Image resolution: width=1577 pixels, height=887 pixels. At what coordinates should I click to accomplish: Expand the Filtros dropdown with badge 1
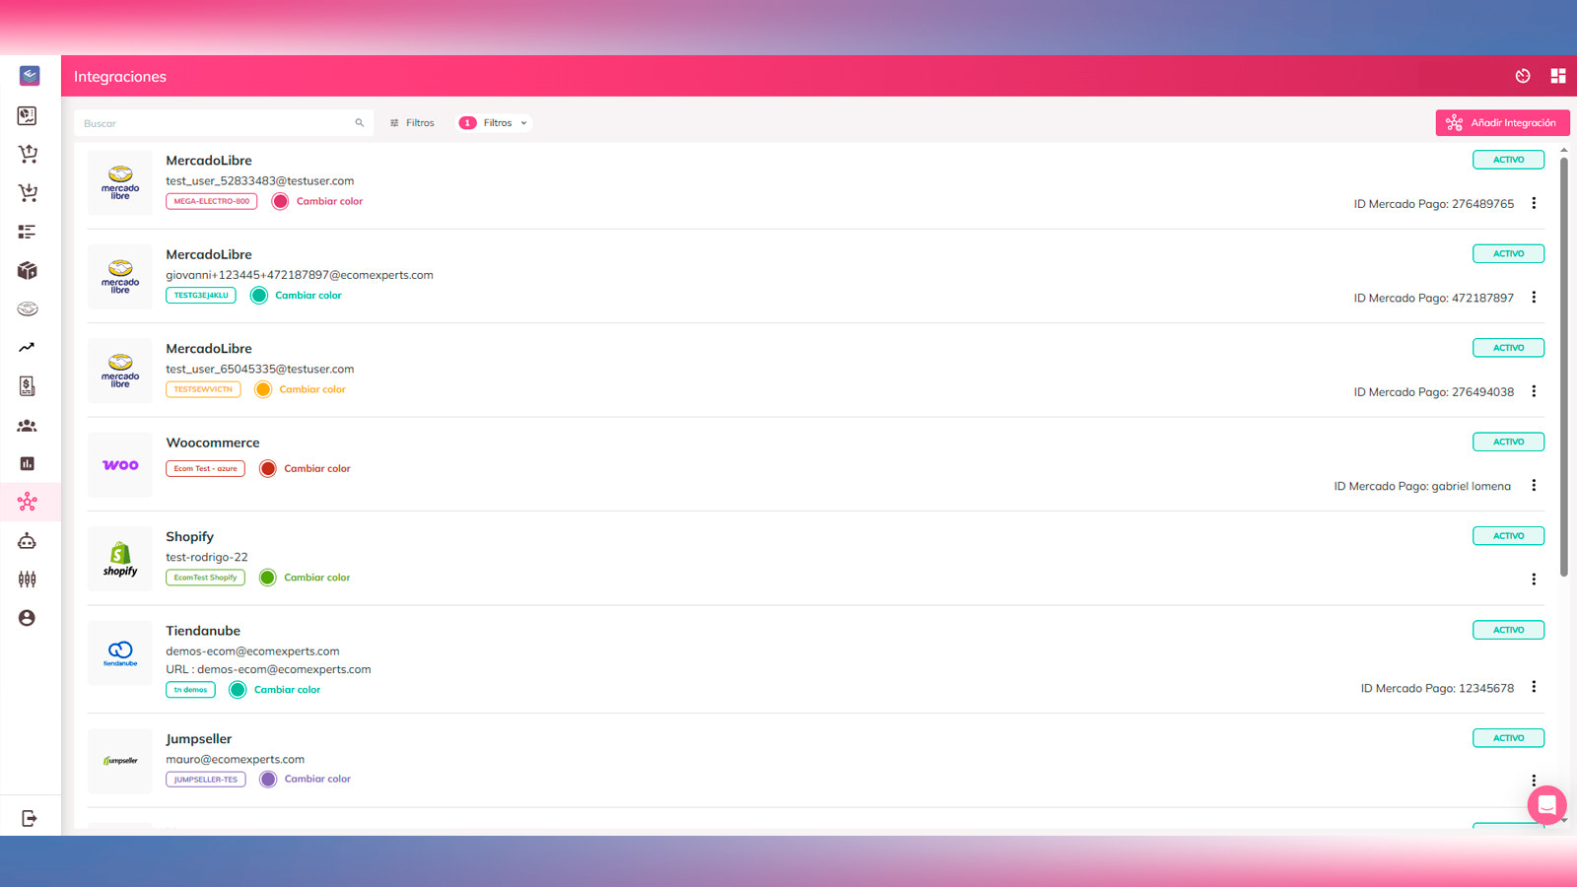pos(494,123)
